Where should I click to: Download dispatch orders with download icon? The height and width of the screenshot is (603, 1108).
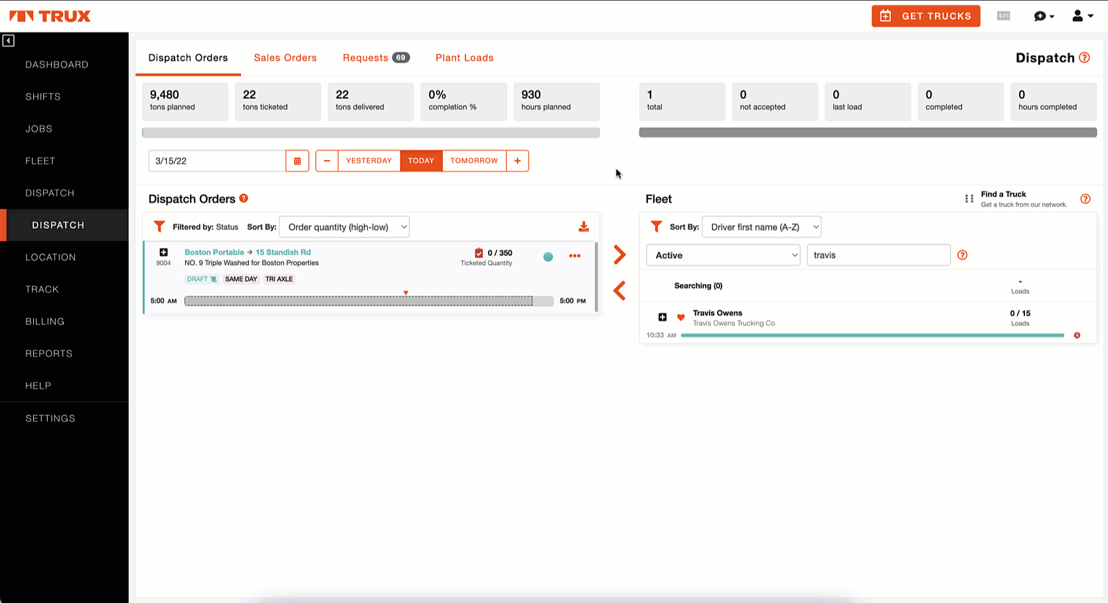coord(584,227)
